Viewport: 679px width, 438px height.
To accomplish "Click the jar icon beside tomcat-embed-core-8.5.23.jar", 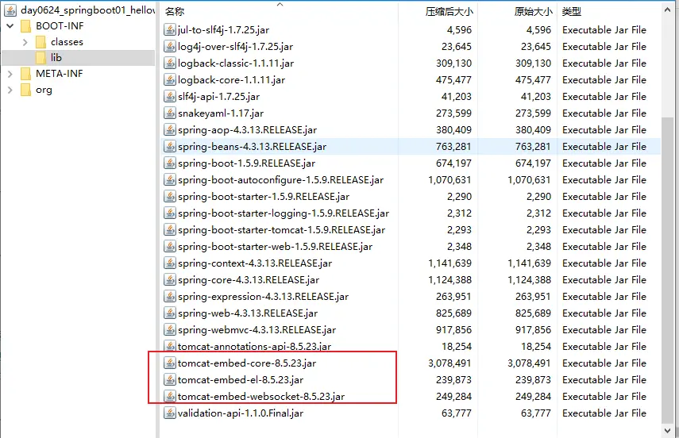I will (x=169, y=363).
